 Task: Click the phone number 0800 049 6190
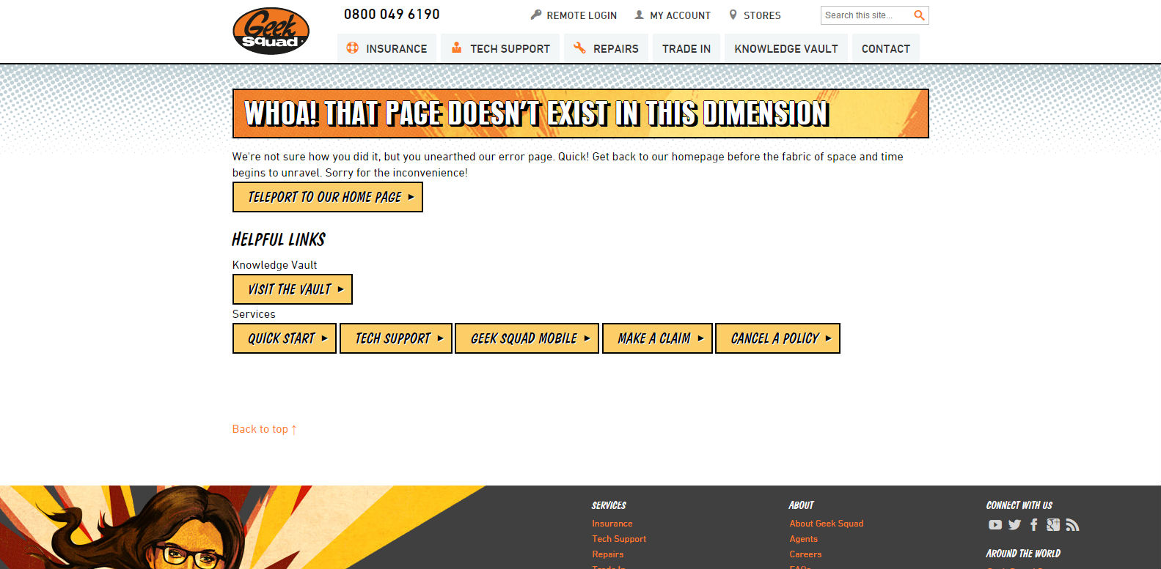[392, 15]
